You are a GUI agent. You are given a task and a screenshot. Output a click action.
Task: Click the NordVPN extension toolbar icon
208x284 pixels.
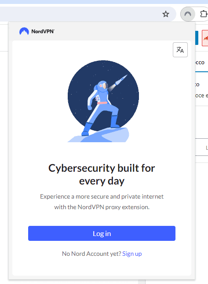coord(188,14)
